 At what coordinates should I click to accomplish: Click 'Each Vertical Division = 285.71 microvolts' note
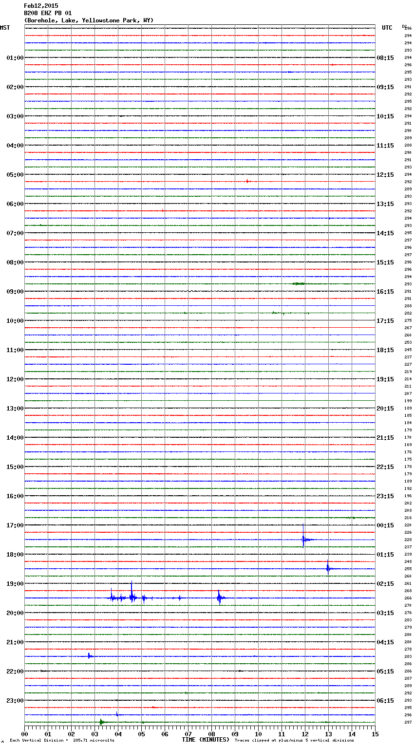point(62,741)
